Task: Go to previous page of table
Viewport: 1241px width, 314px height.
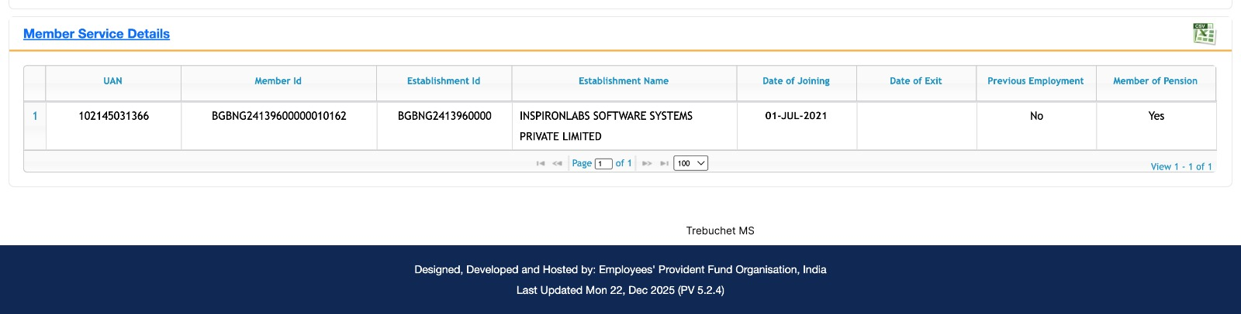Action: point(557,163)
